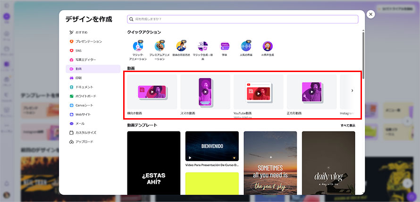Open カスタムサイズ option

tap(93, 132)
